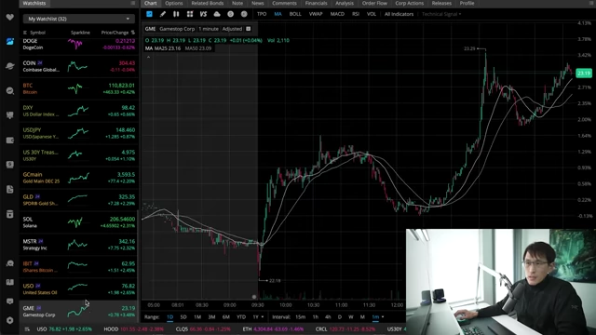This screenshot has height=335, width=596.
Task: Set range to 5D
Action: point(183,316)
